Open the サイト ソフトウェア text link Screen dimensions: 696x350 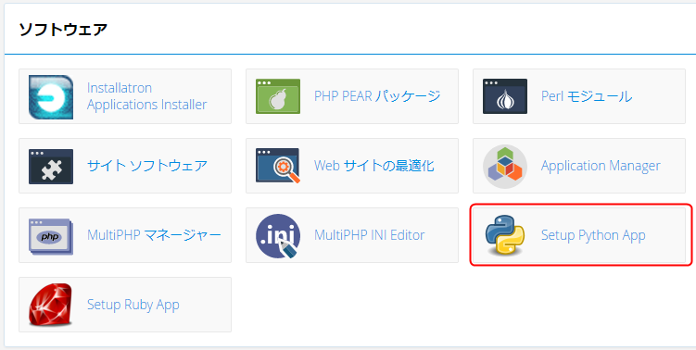pos(147,166)
